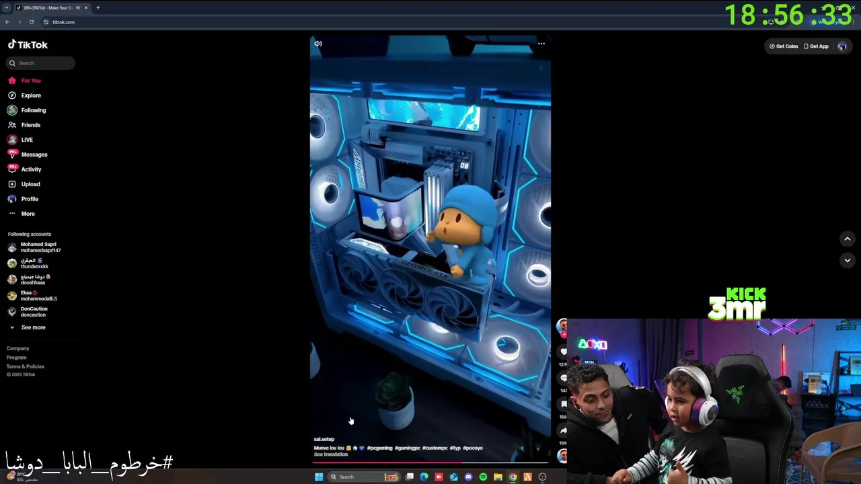Expand the Company footer section
861x484 pixels.
pos(18,348)
